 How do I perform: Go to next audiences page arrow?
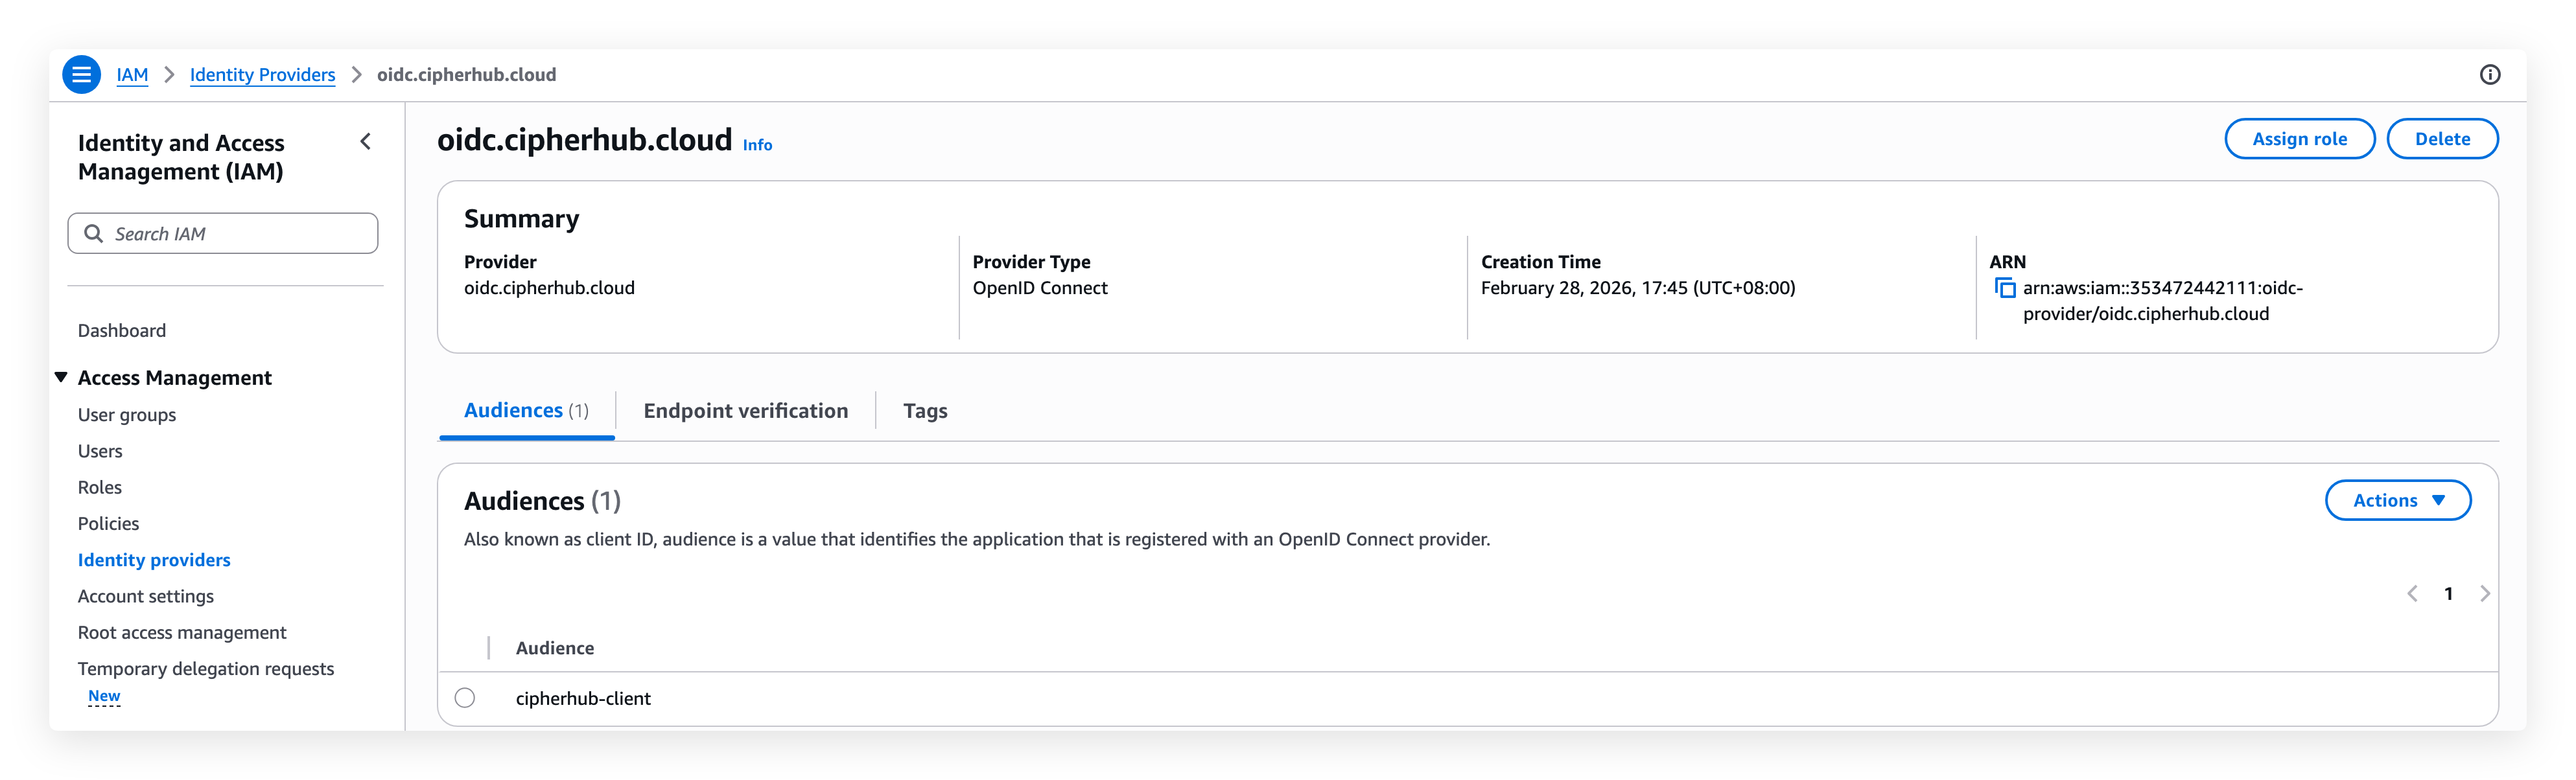point(2485,594)
